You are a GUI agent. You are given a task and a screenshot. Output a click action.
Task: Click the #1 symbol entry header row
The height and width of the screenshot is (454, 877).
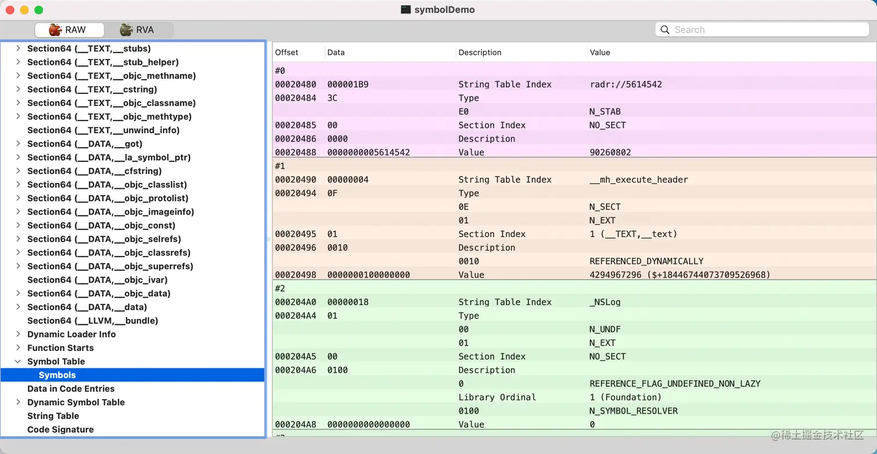574,166
